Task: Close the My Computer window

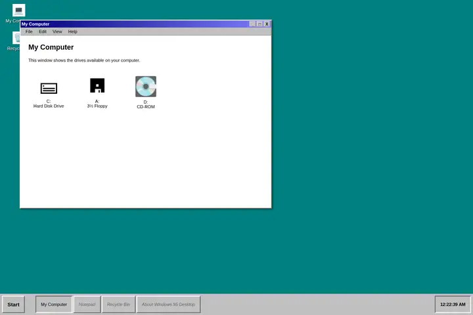Action: [x=267, y=24]
